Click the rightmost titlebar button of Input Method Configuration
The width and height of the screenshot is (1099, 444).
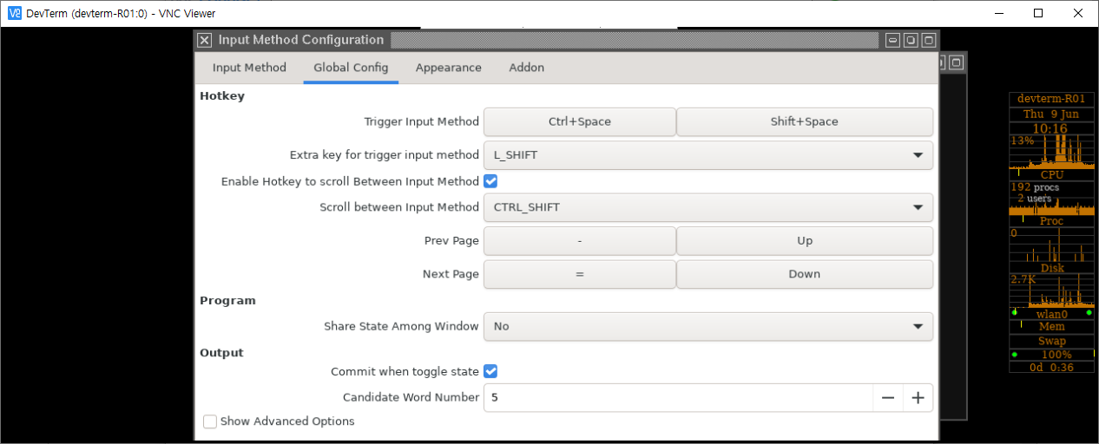[929, 40]
